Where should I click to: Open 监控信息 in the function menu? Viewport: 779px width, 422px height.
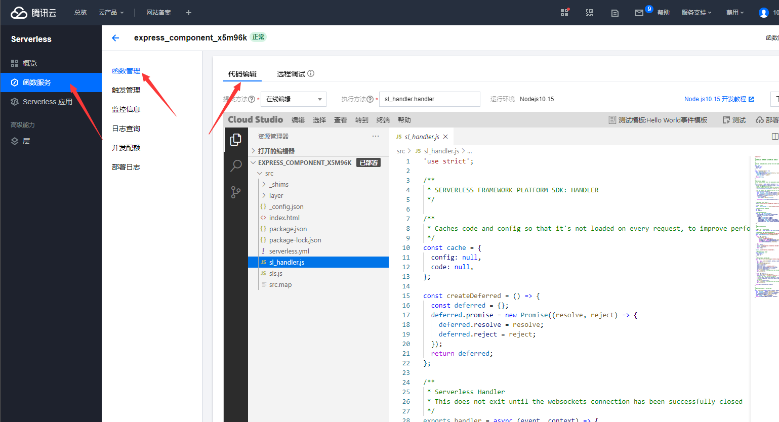click(x=126, y=109)
